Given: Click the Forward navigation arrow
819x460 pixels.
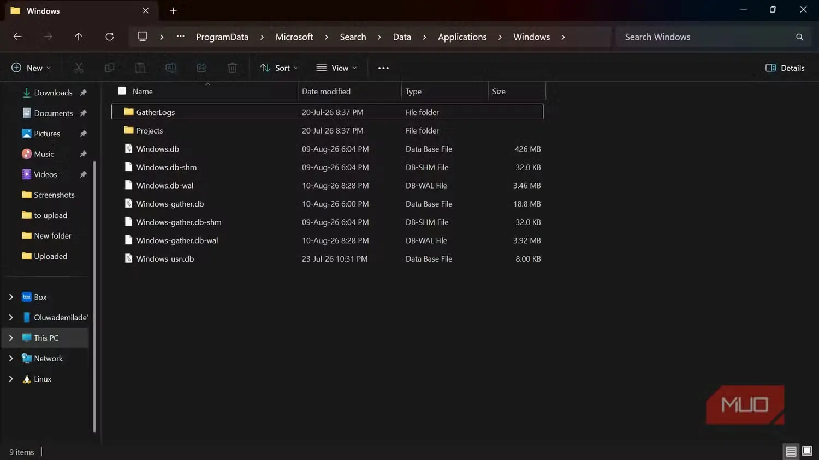Looking at the screenshot, I should (48, 37).
